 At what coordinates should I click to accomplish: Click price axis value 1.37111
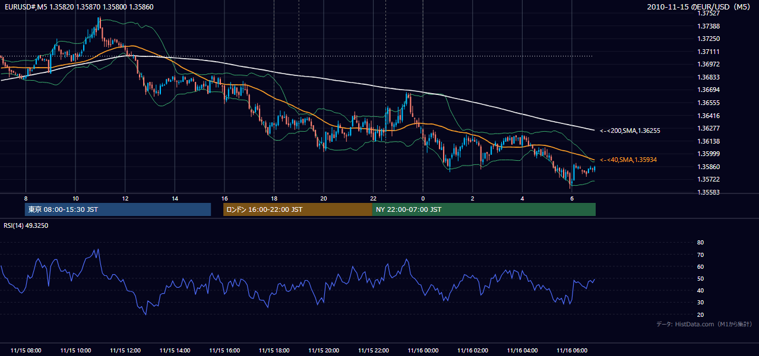click(709, 52)
